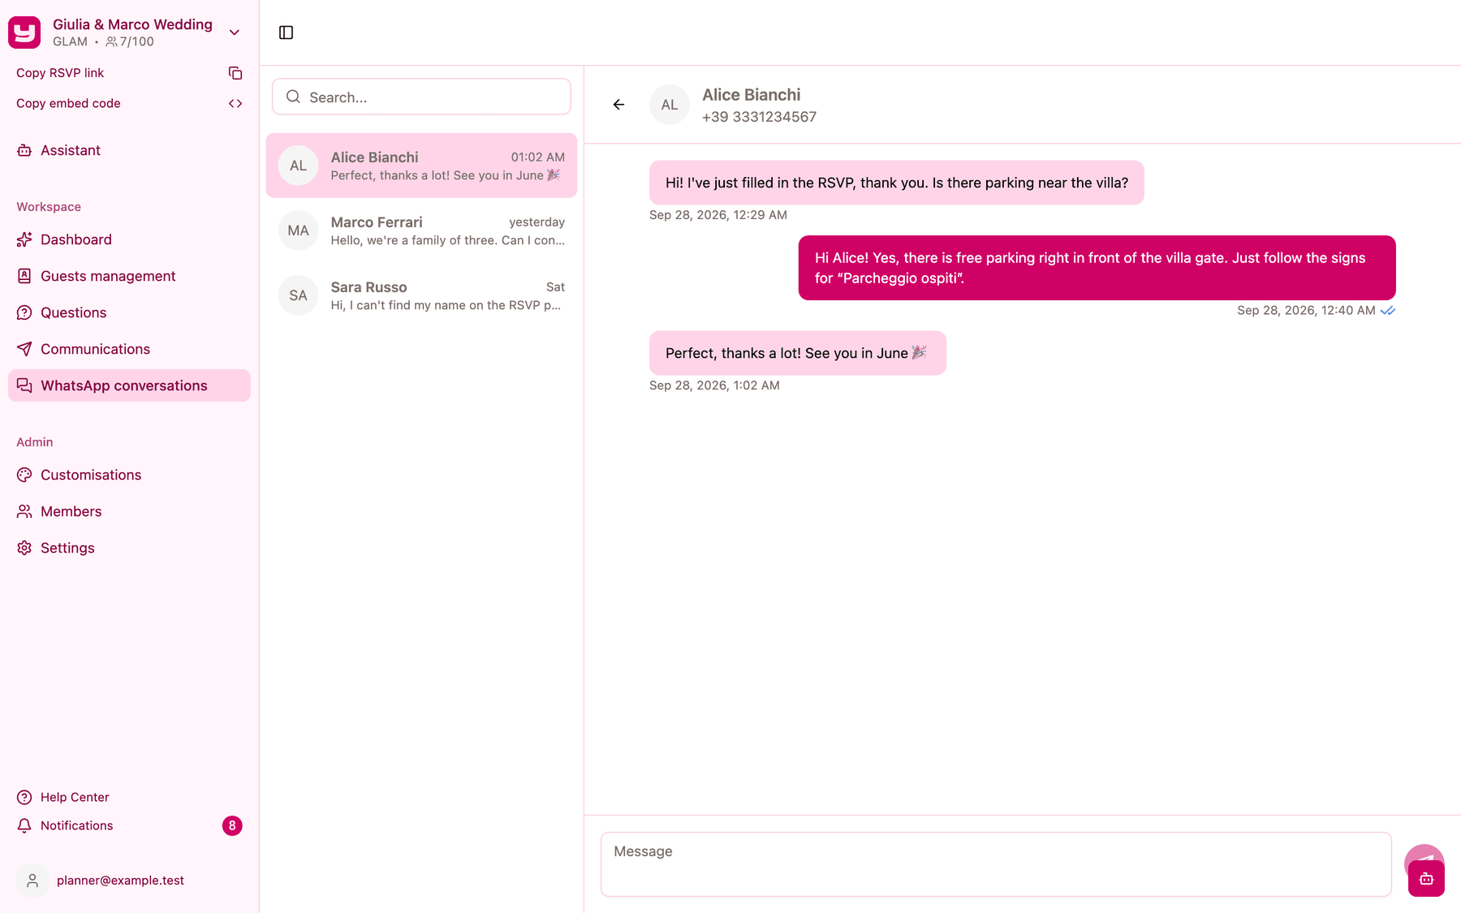
Task: Click the user avatar icon beside planner@example.test
Action: tap(32, 881)
